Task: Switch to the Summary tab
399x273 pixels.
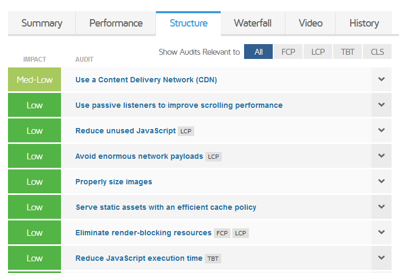Action: click(42, 23)
